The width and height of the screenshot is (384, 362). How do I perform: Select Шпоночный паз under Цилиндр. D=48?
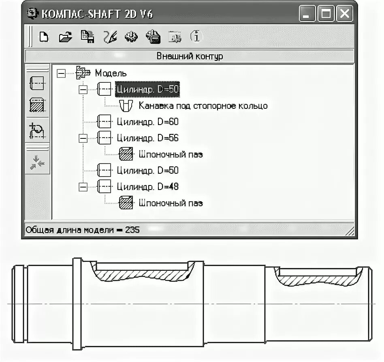tap(171, 203)
